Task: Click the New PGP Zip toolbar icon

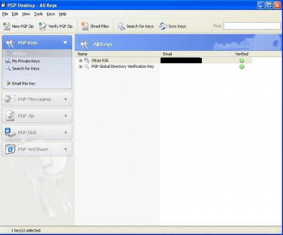Action: 7,26
